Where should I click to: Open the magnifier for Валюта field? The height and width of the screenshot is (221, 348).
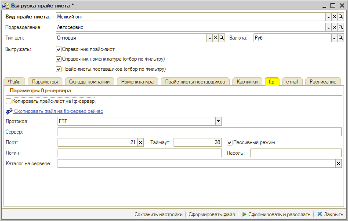[x=341, y=38]
